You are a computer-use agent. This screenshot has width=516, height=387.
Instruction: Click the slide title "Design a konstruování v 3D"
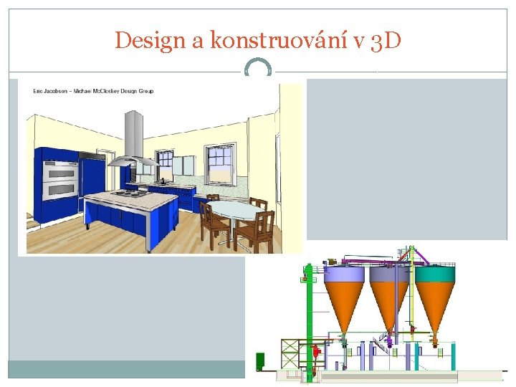[258, 40]
